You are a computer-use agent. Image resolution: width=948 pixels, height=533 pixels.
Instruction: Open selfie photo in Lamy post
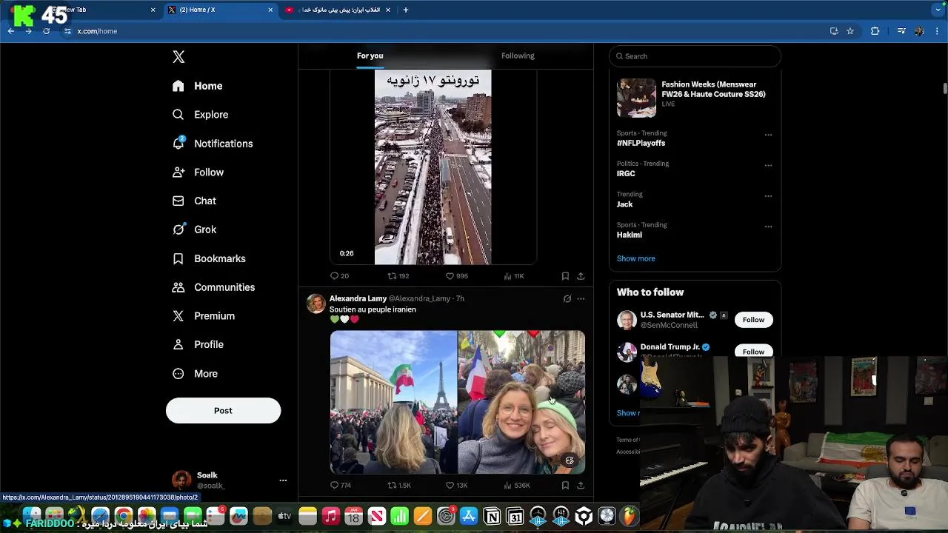pos(521,402)
